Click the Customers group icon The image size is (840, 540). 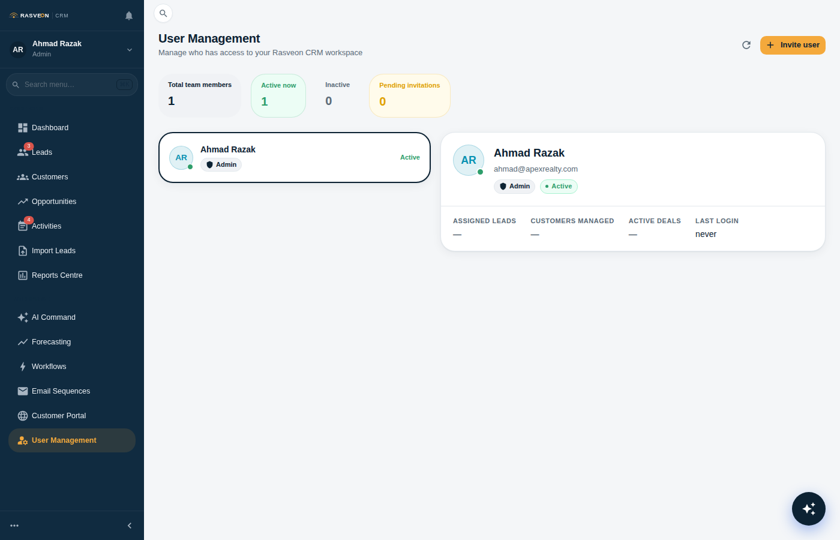23,177
